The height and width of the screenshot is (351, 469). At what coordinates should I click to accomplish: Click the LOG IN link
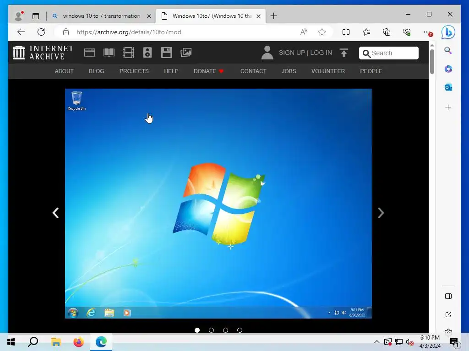[x=321, y=53]
